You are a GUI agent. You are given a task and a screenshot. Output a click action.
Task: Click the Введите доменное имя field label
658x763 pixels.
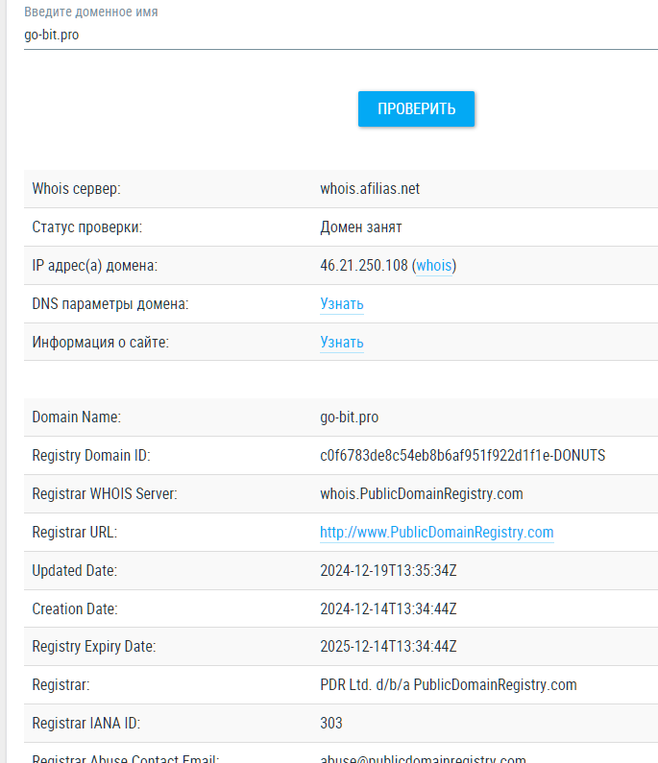click(x=91, y=12)
